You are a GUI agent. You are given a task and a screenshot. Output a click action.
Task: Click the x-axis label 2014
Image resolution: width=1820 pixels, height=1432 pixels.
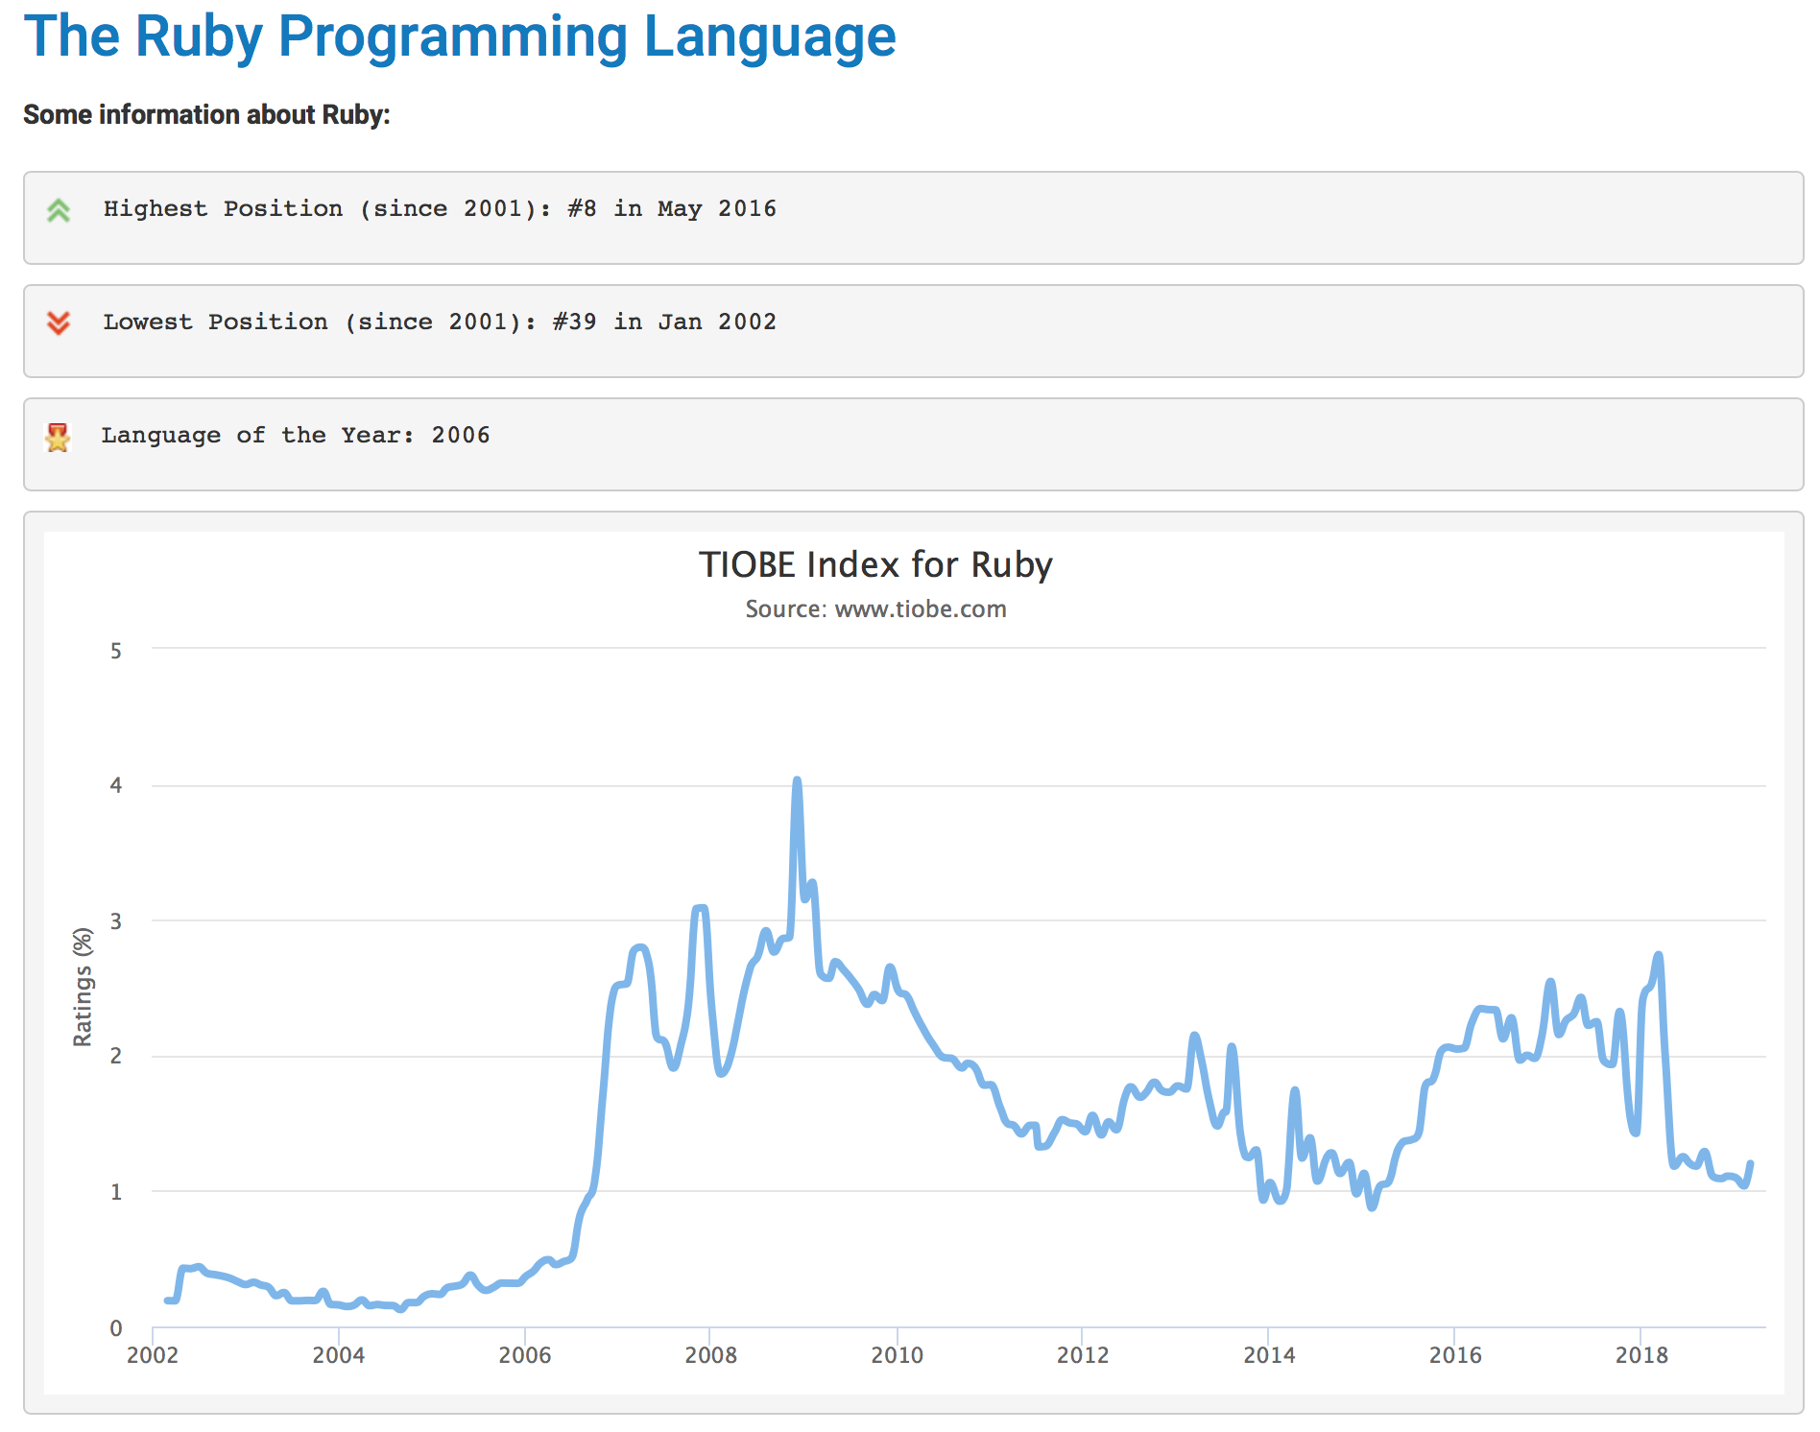point(1269,1355)
